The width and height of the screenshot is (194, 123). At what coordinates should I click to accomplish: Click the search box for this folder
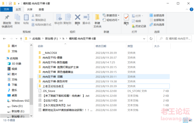[174, 39]
